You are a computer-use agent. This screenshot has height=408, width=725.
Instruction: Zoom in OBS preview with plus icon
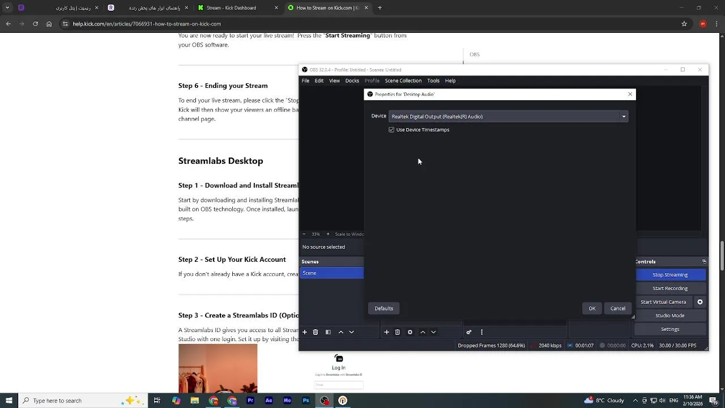point(327,234)
